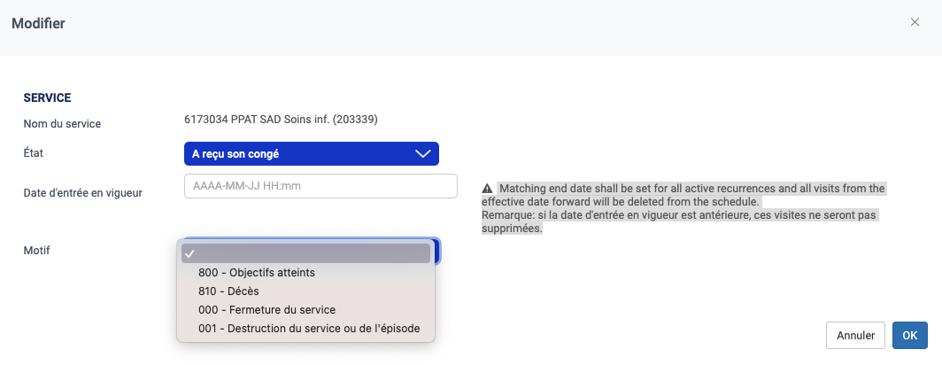Click the Motif field label
942x365 pixels.
(36, 250)
